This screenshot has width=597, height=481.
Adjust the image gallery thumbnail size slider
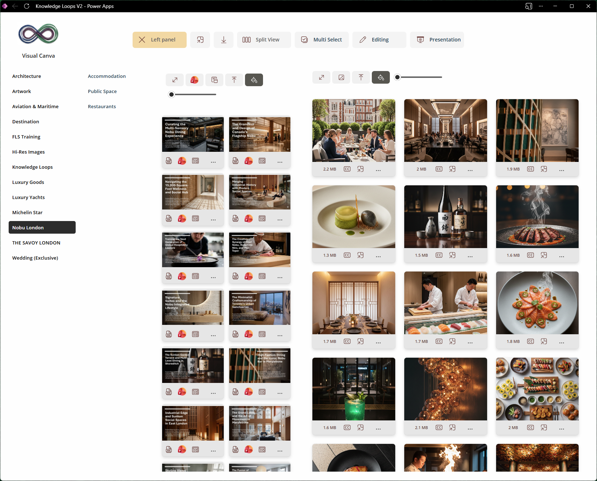point(418,77)
